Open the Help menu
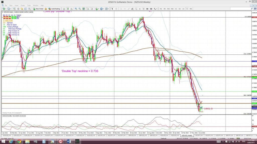This screenshot has width=257, height=144. coord(42,5)
